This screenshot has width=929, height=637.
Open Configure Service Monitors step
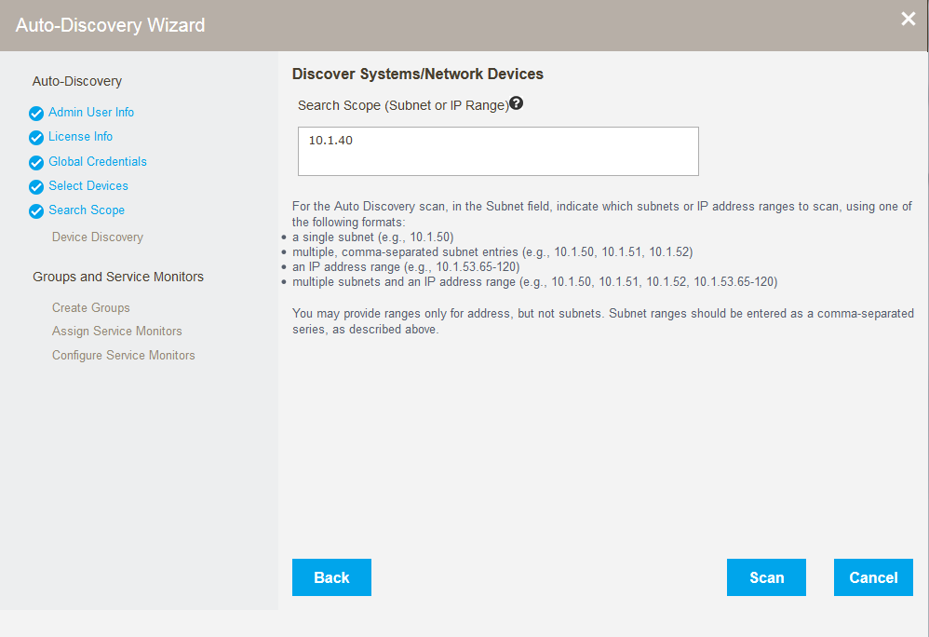pyautogui.click(x=124, y=356)
